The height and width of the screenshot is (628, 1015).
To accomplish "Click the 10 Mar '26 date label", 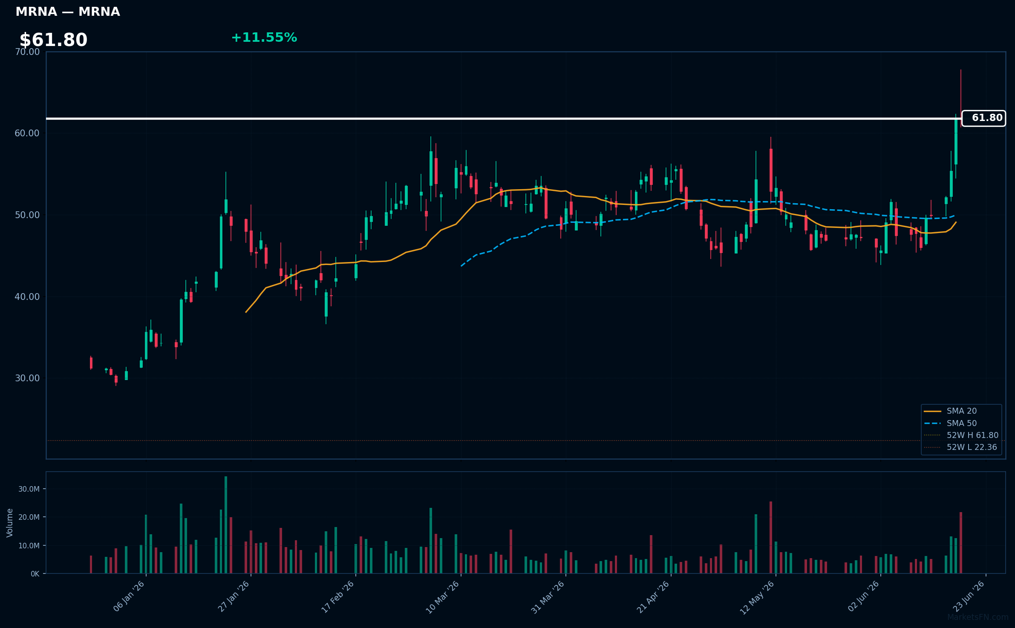I will click(443, 597).
